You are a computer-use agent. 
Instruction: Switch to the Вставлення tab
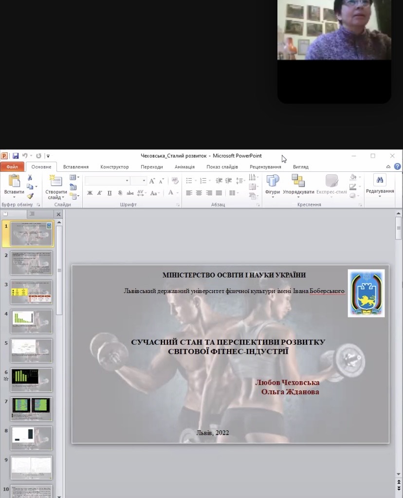[x=75, y=166]
